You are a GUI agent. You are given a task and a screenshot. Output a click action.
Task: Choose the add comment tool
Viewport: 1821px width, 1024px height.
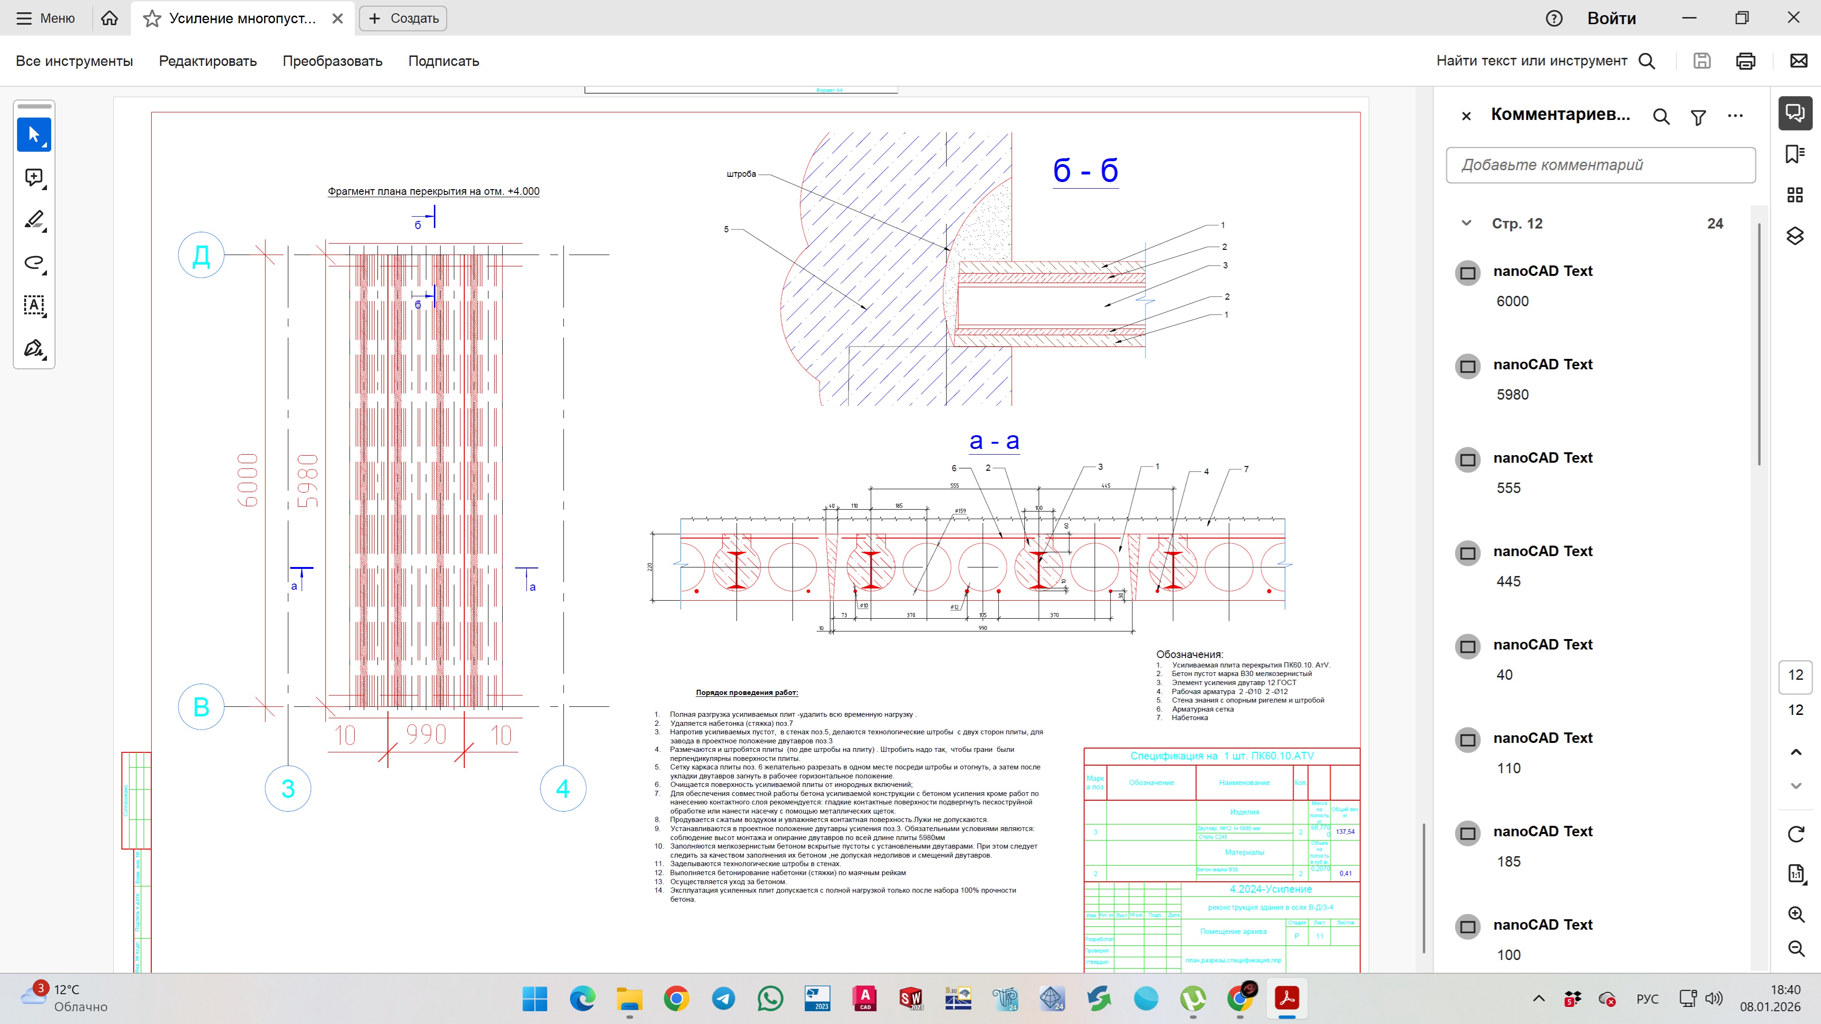(x=34, y=177)
